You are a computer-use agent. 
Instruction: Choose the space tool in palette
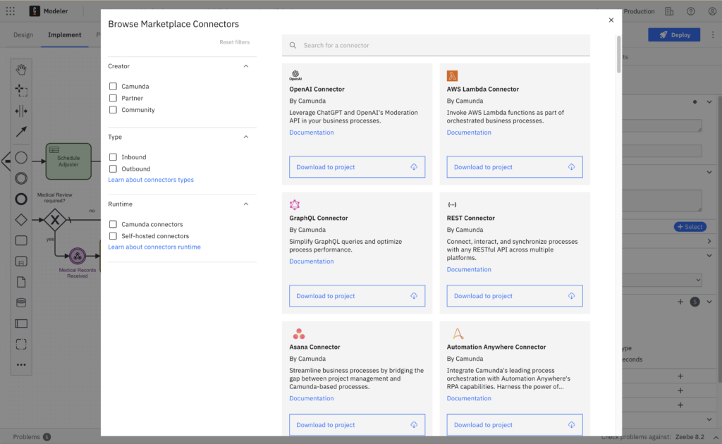coord(21,111)
